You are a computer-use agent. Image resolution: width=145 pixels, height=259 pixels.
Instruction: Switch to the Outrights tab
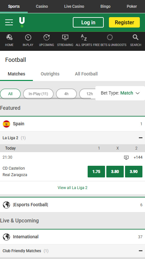tap(50, 74)
